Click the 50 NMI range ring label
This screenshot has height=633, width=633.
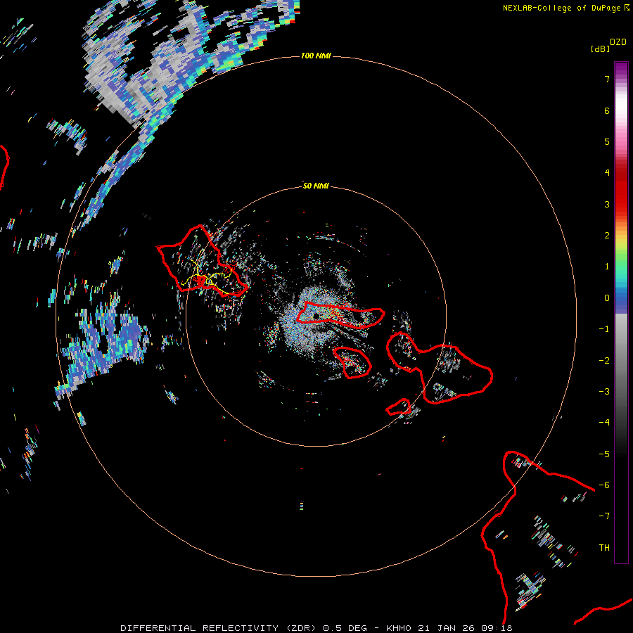pyautogui.click(x=316, y=186)
